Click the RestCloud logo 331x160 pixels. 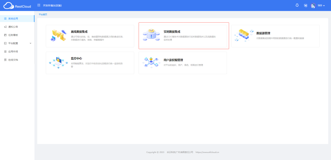[17, 5]
